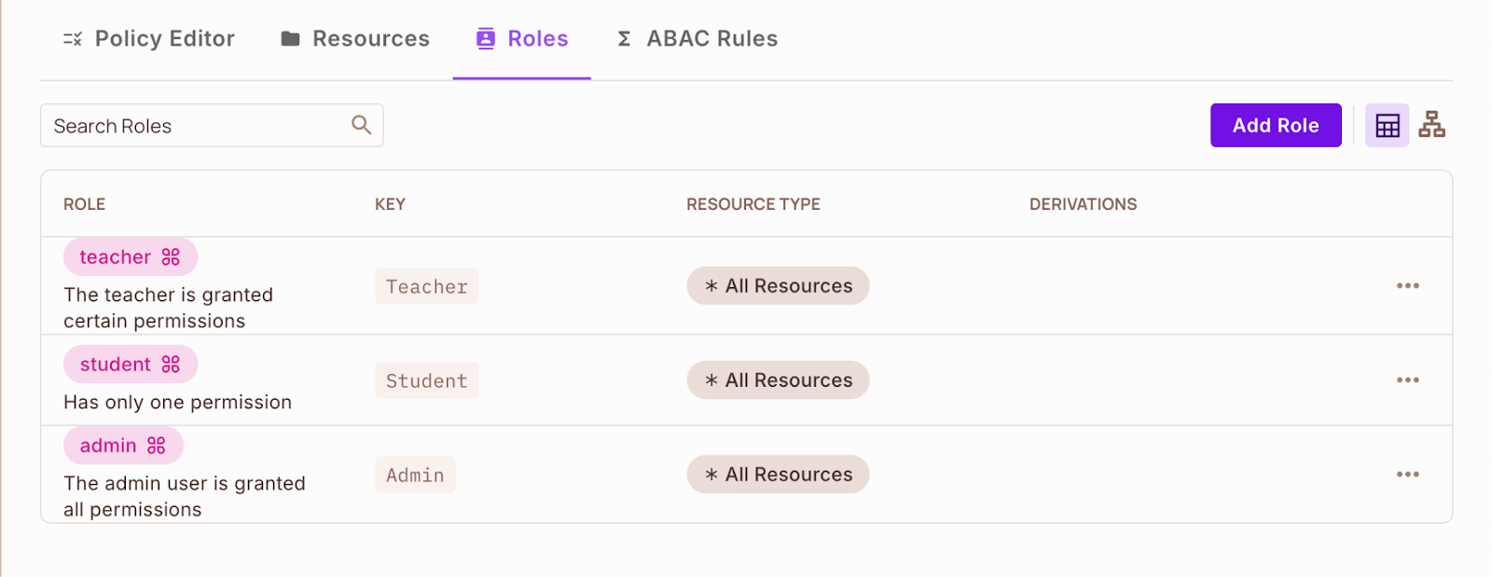Click the icon beside student role badge
1492x577 pixels.
(171, 364)
